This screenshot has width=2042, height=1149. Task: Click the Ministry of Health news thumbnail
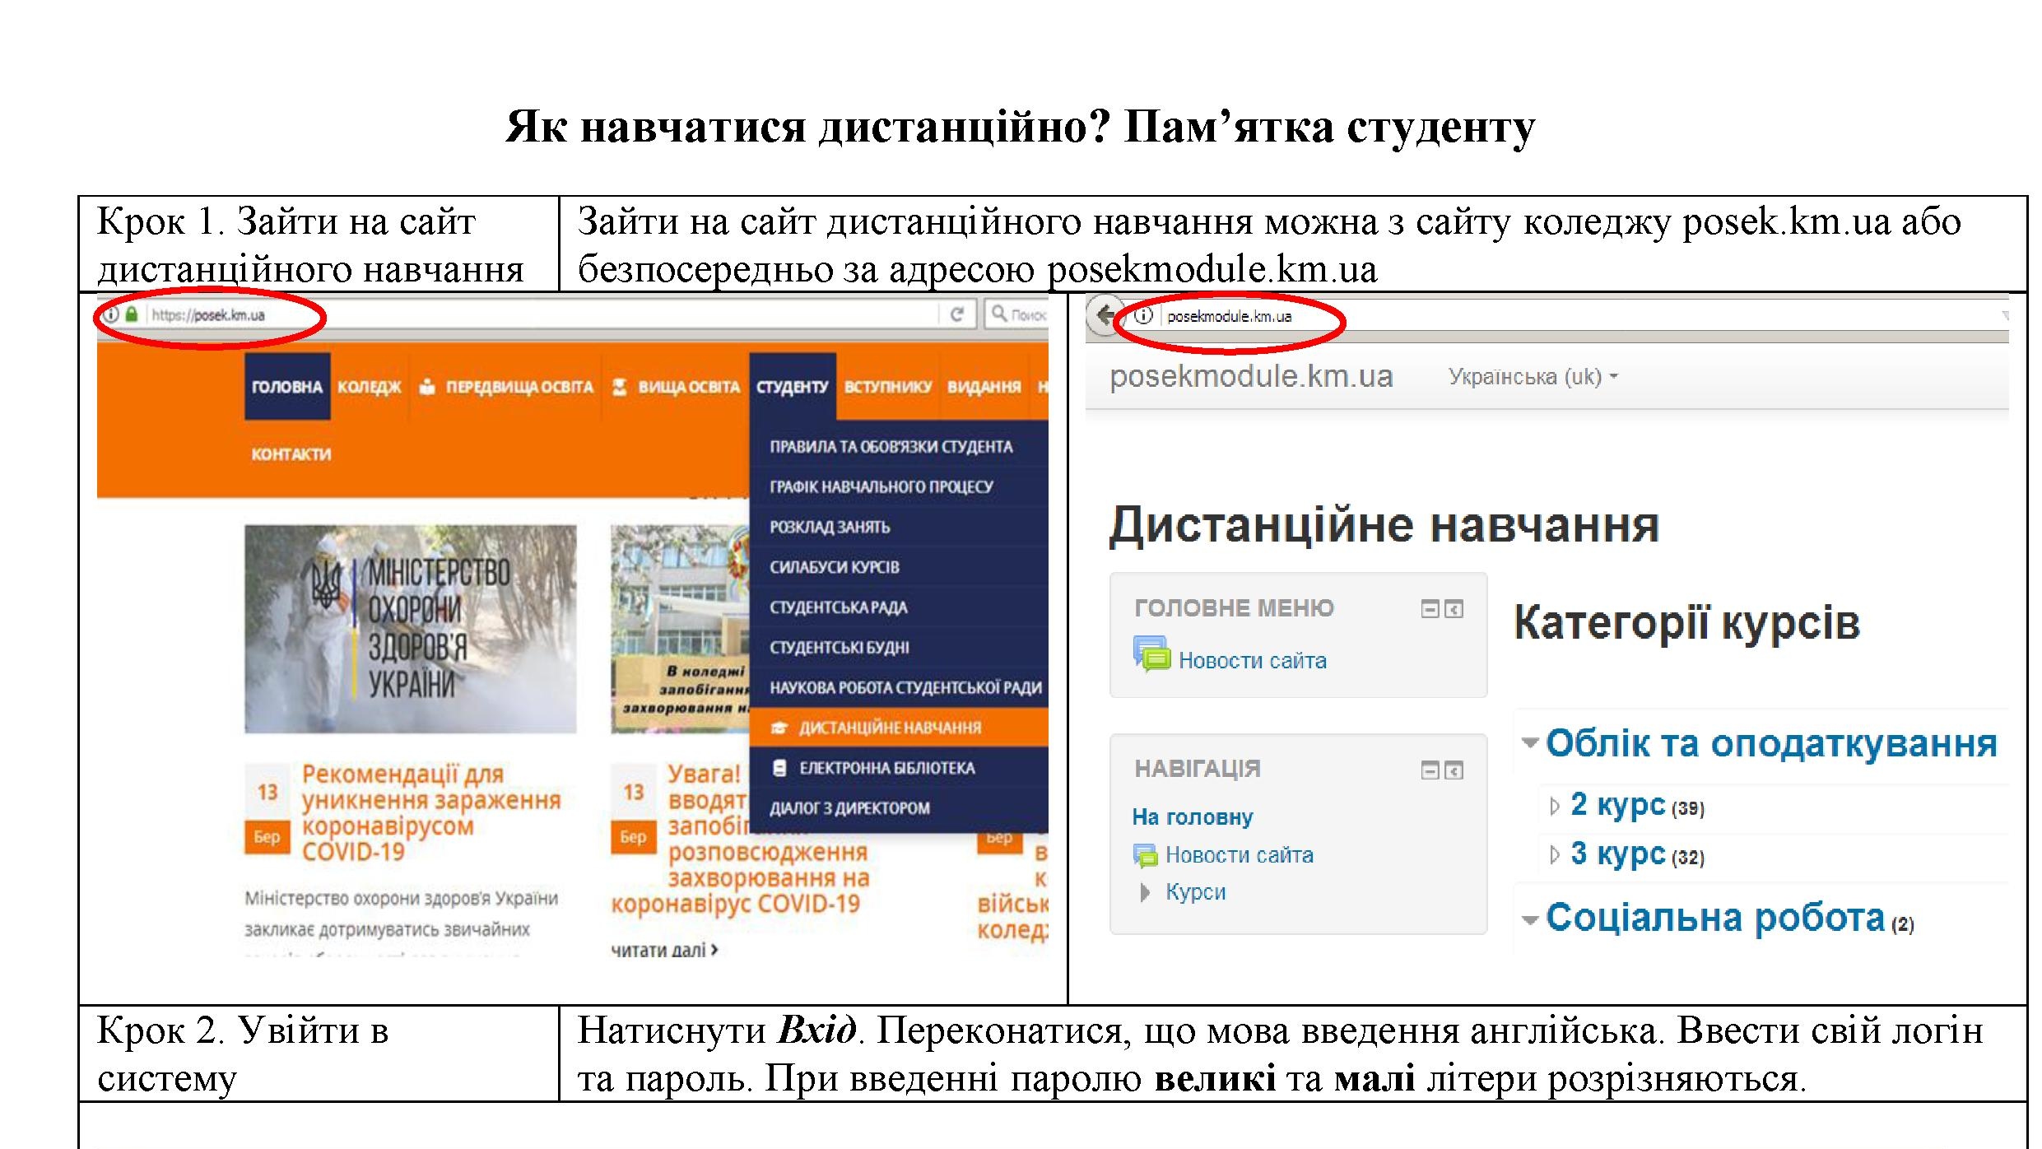(410, 629)
